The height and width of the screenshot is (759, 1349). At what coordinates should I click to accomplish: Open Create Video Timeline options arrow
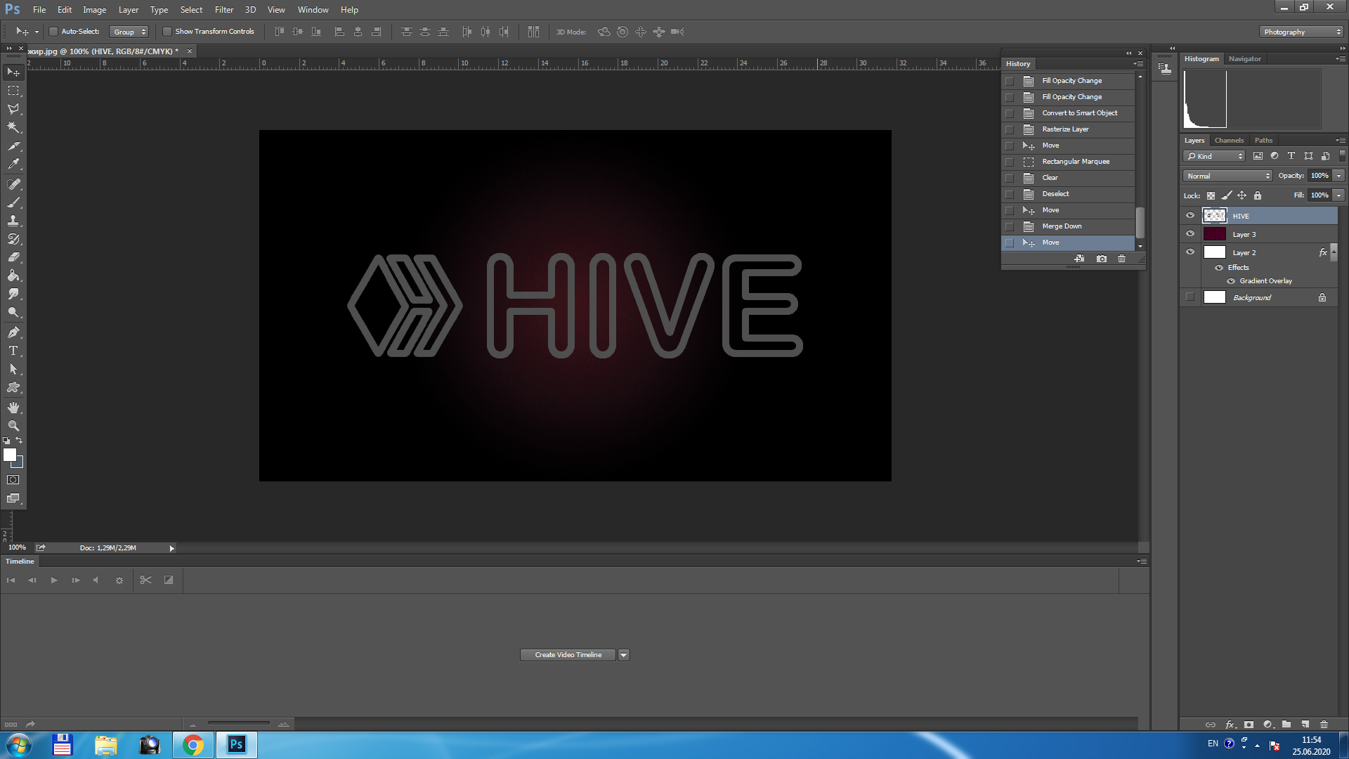(624, 655)
